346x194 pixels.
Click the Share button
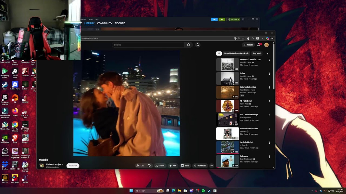tap(160, 166)
